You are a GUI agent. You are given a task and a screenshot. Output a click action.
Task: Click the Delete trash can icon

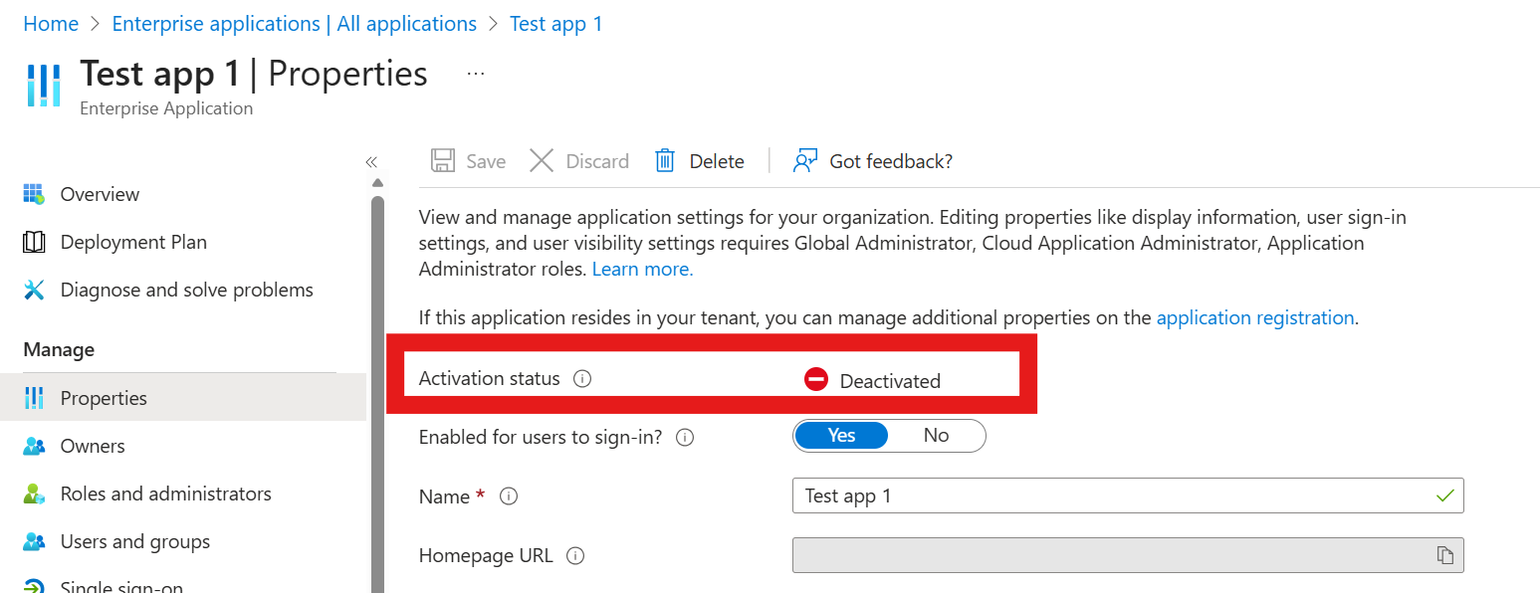click(x=664, y=160)
